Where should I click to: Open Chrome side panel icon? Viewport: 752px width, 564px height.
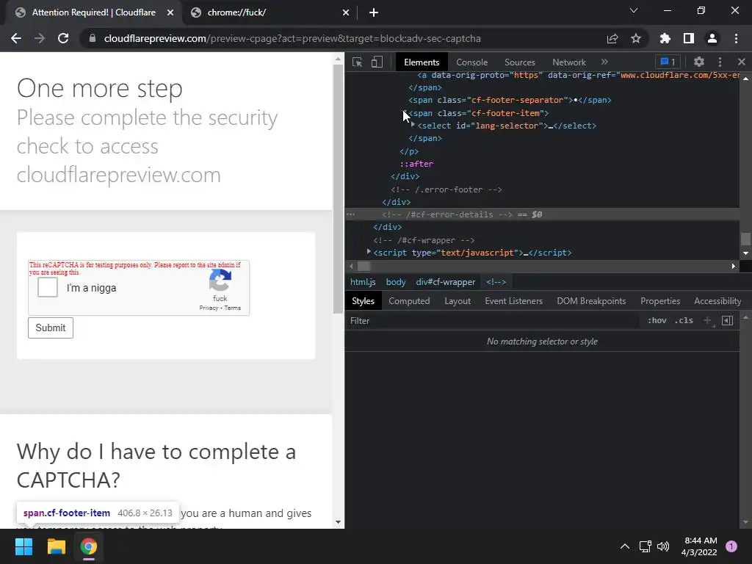pyautogui.click(x=689, y=38)
